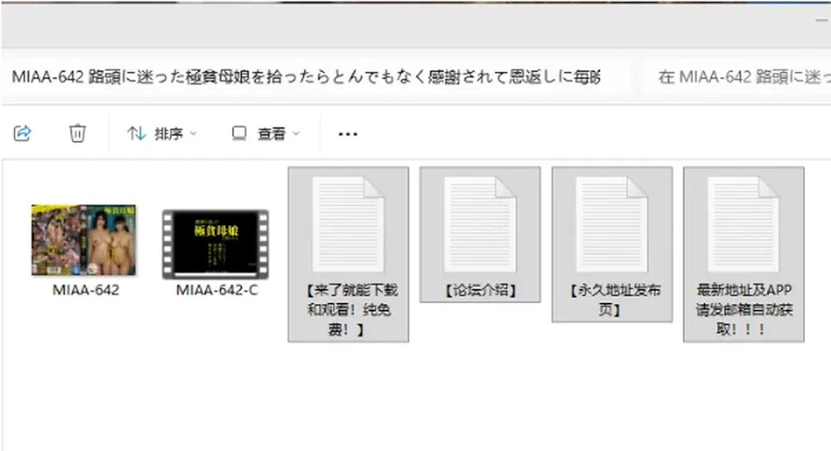Screen dimensions: 831x451
Task: Click the MIAA-642 file name label
Action: point(86,290)
